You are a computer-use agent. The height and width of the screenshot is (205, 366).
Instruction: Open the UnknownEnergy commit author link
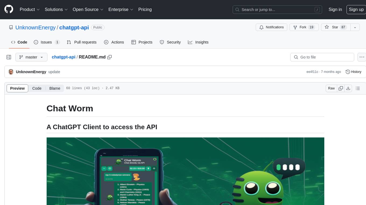[x=31, y=72]
